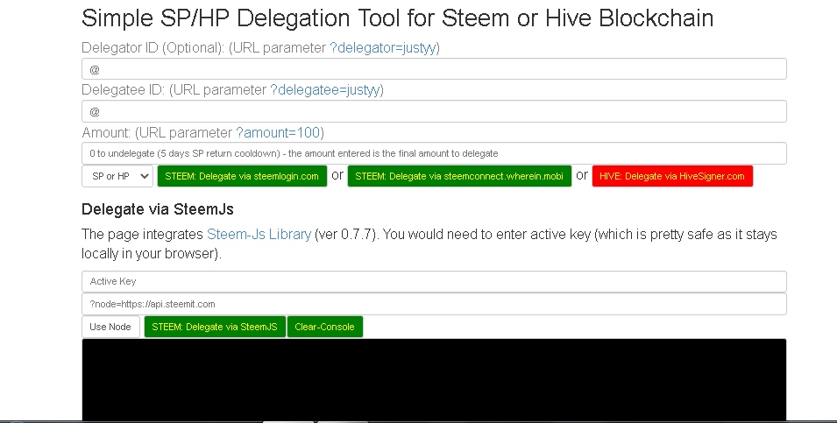Screen dimensions: 837x423
Task: Open the ?delegatee=justyy URL parameter link
Action: (x=324, y=90)
